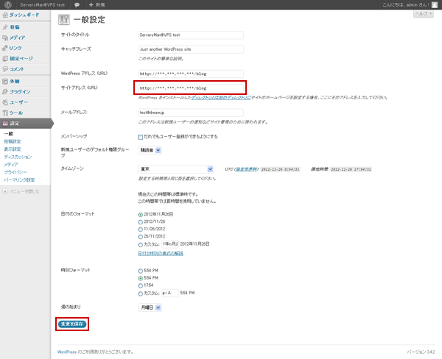Image resolution: width=442 pixels, height=359 pixels.
Task: Open the パーマリンク設定 submenu
Action: click(x=19, y=180)
